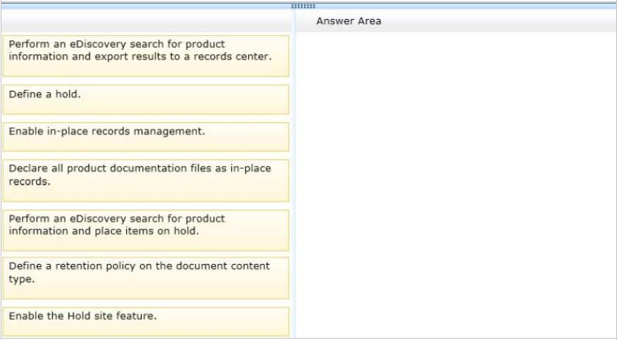This screenshot has height=340, width=619.
Task: Select the "Define a hold." option
Action: [x=145, y=99]
